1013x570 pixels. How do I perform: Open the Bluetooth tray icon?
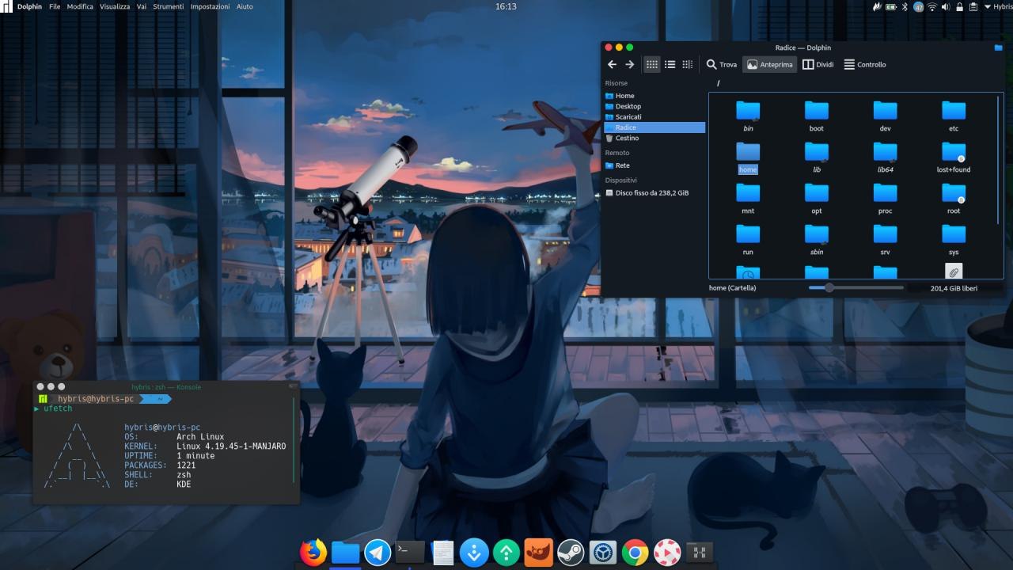point(905,6)
